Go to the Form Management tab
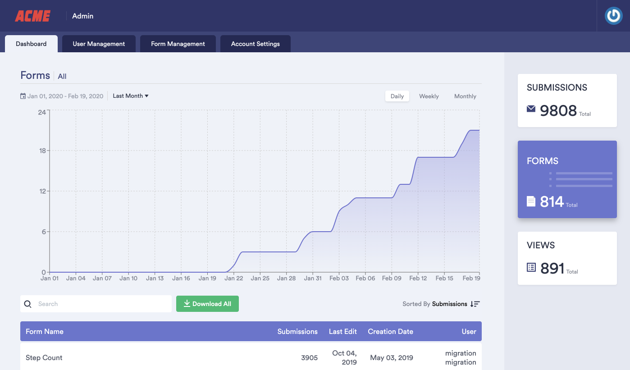This screenshot has width=630, height=370. click(178, 44)
